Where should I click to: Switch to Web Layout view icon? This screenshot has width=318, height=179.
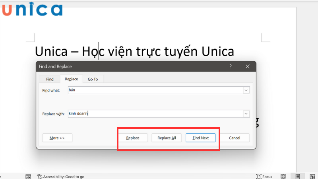click(x=312, y=176)
